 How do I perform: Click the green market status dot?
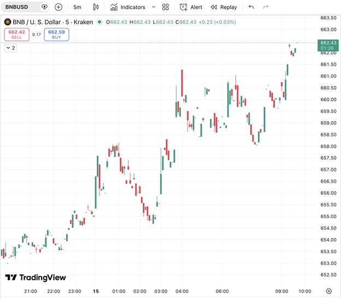[x=99, y=22]
